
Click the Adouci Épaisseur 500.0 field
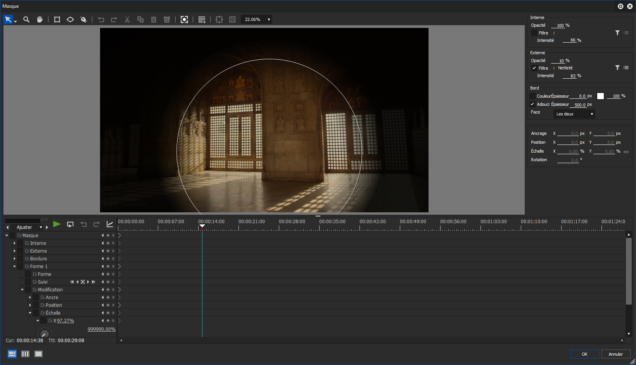coord(578,105)
